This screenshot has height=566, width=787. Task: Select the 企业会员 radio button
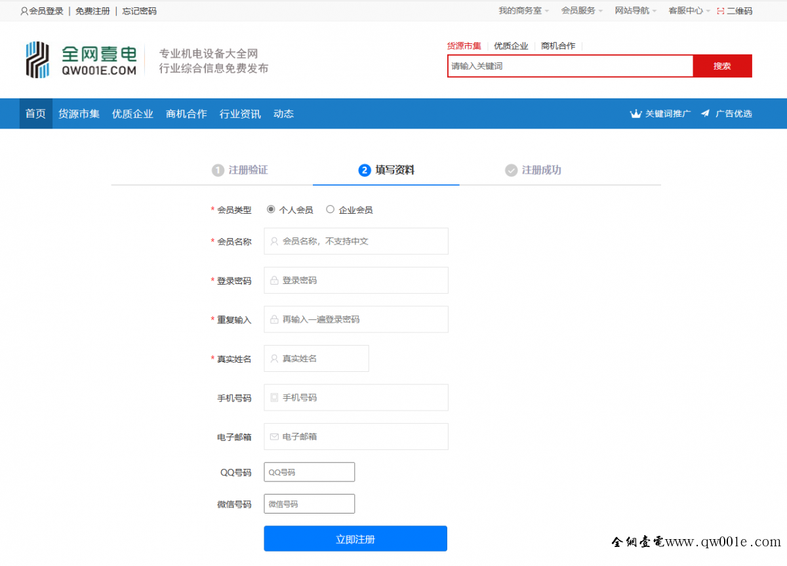[x=330, y=209]
